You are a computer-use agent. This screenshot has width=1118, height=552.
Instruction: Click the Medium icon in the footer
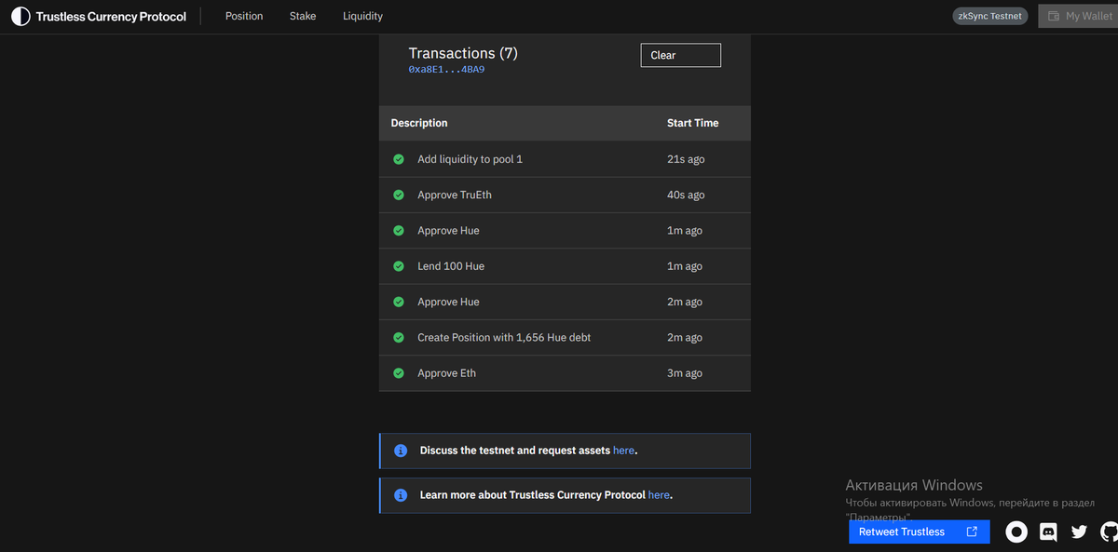pos(1016,532)
